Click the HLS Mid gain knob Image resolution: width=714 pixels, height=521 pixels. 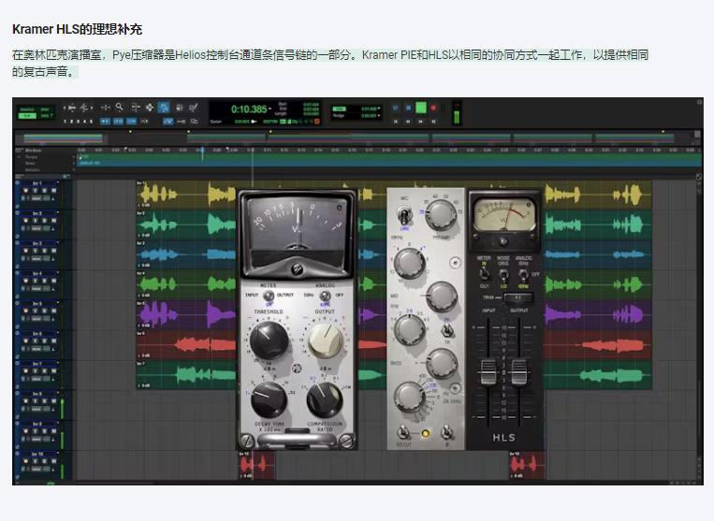(x=442, y=297)
